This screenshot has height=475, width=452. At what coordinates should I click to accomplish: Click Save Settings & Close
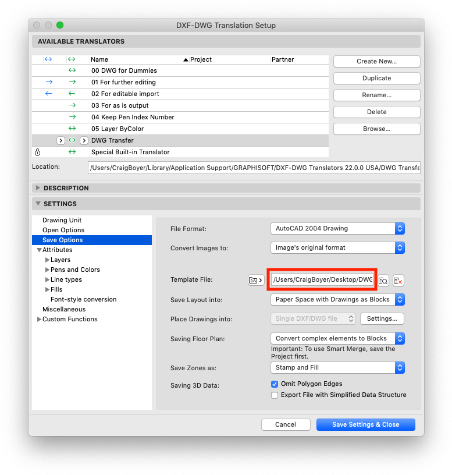pyautogui.click(x=366, y=424)
